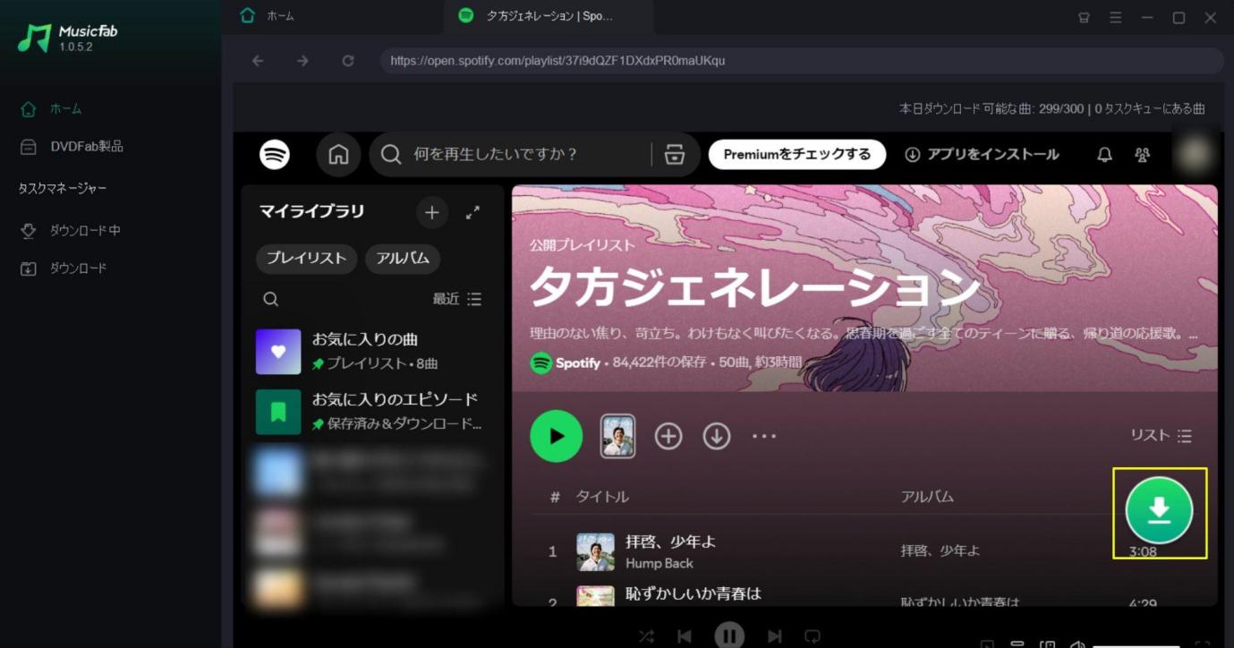Viewport: 1234px width, 648px height.
Task: Click track title 恥ずかしいか青春は
Action: tap(694, 593)
